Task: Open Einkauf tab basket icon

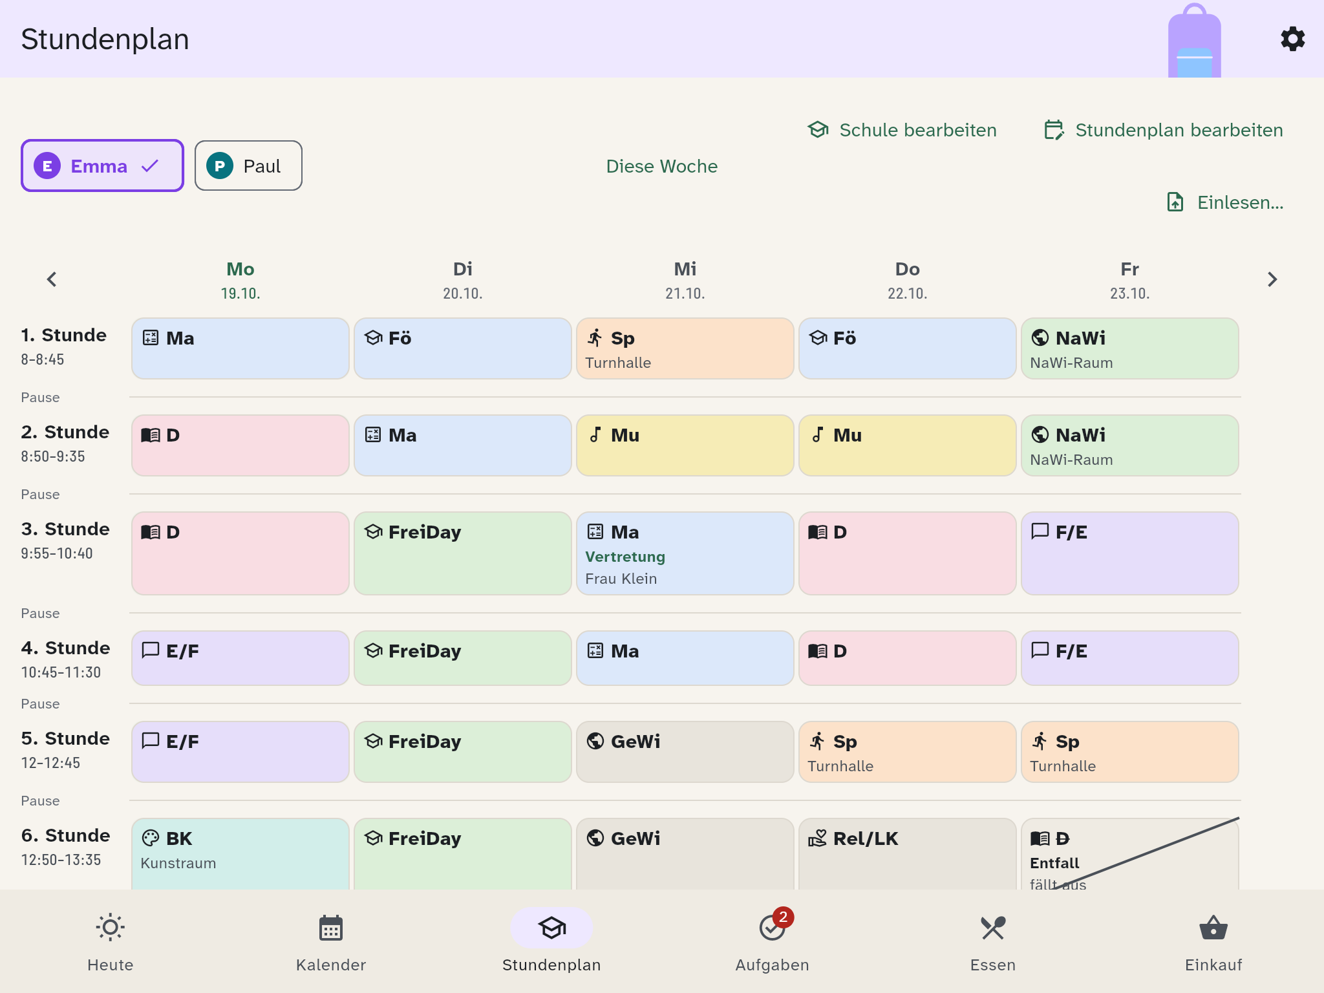Action: point(1213,928)
